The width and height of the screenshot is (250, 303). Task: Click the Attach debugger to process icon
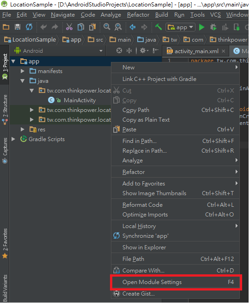(237, 27)
